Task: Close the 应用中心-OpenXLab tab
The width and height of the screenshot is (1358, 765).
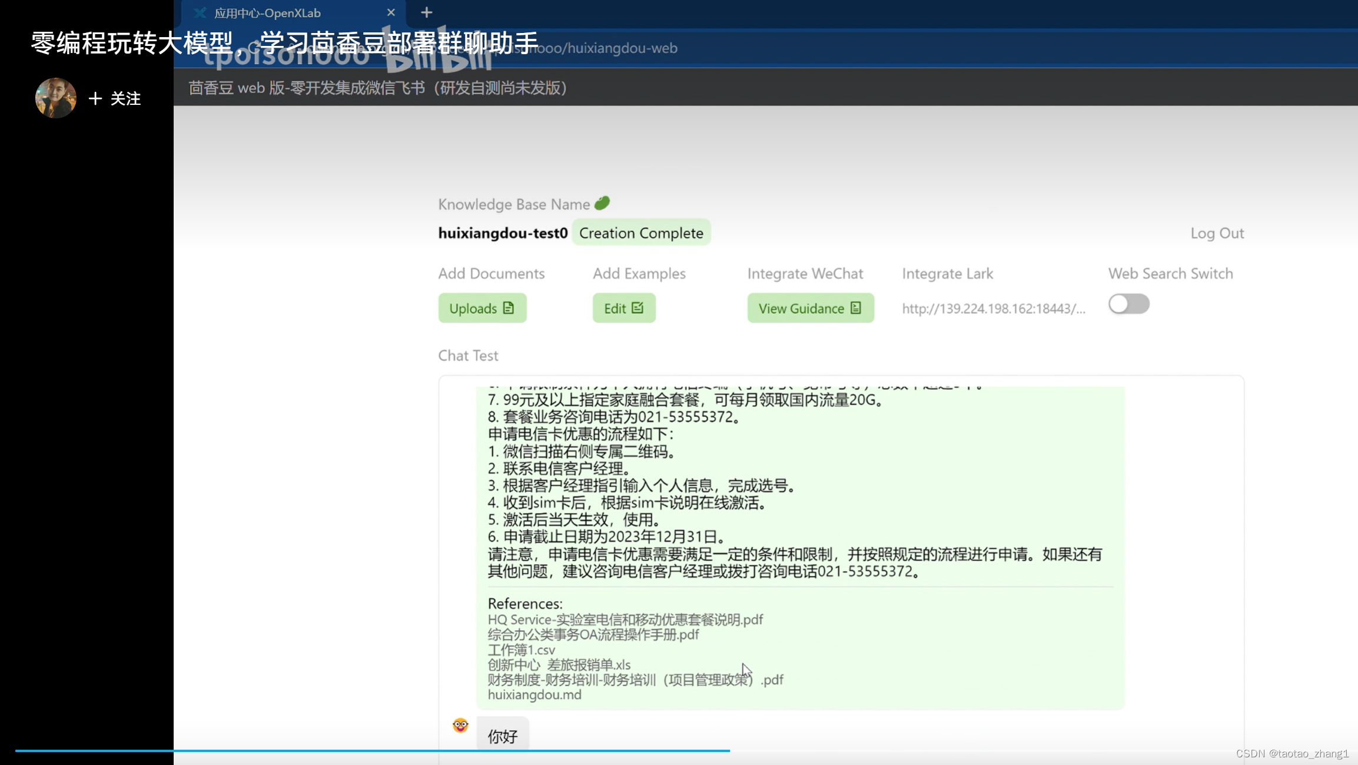Action: (x=391, y=12)
